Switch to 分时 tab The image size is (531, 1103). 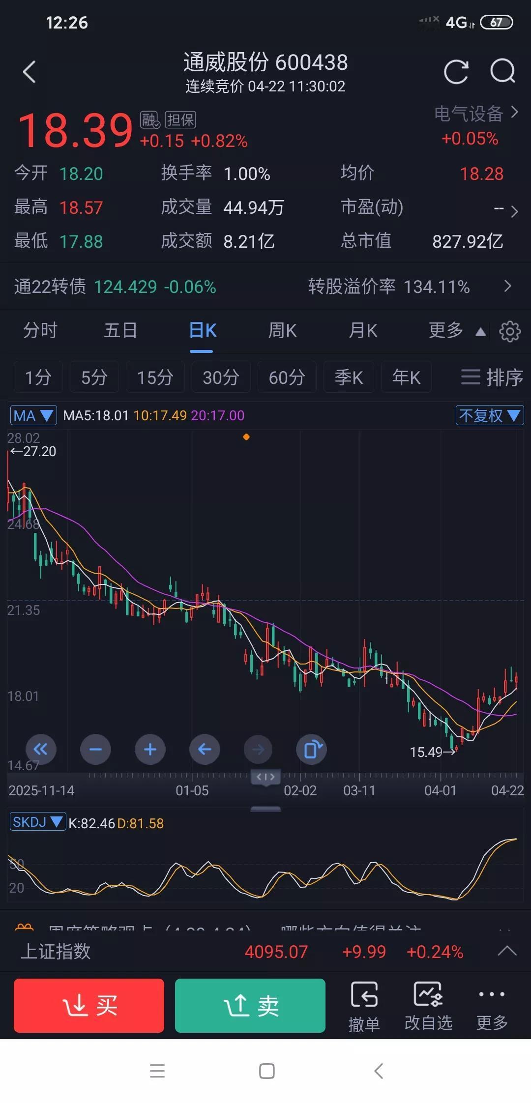point(40,330)
